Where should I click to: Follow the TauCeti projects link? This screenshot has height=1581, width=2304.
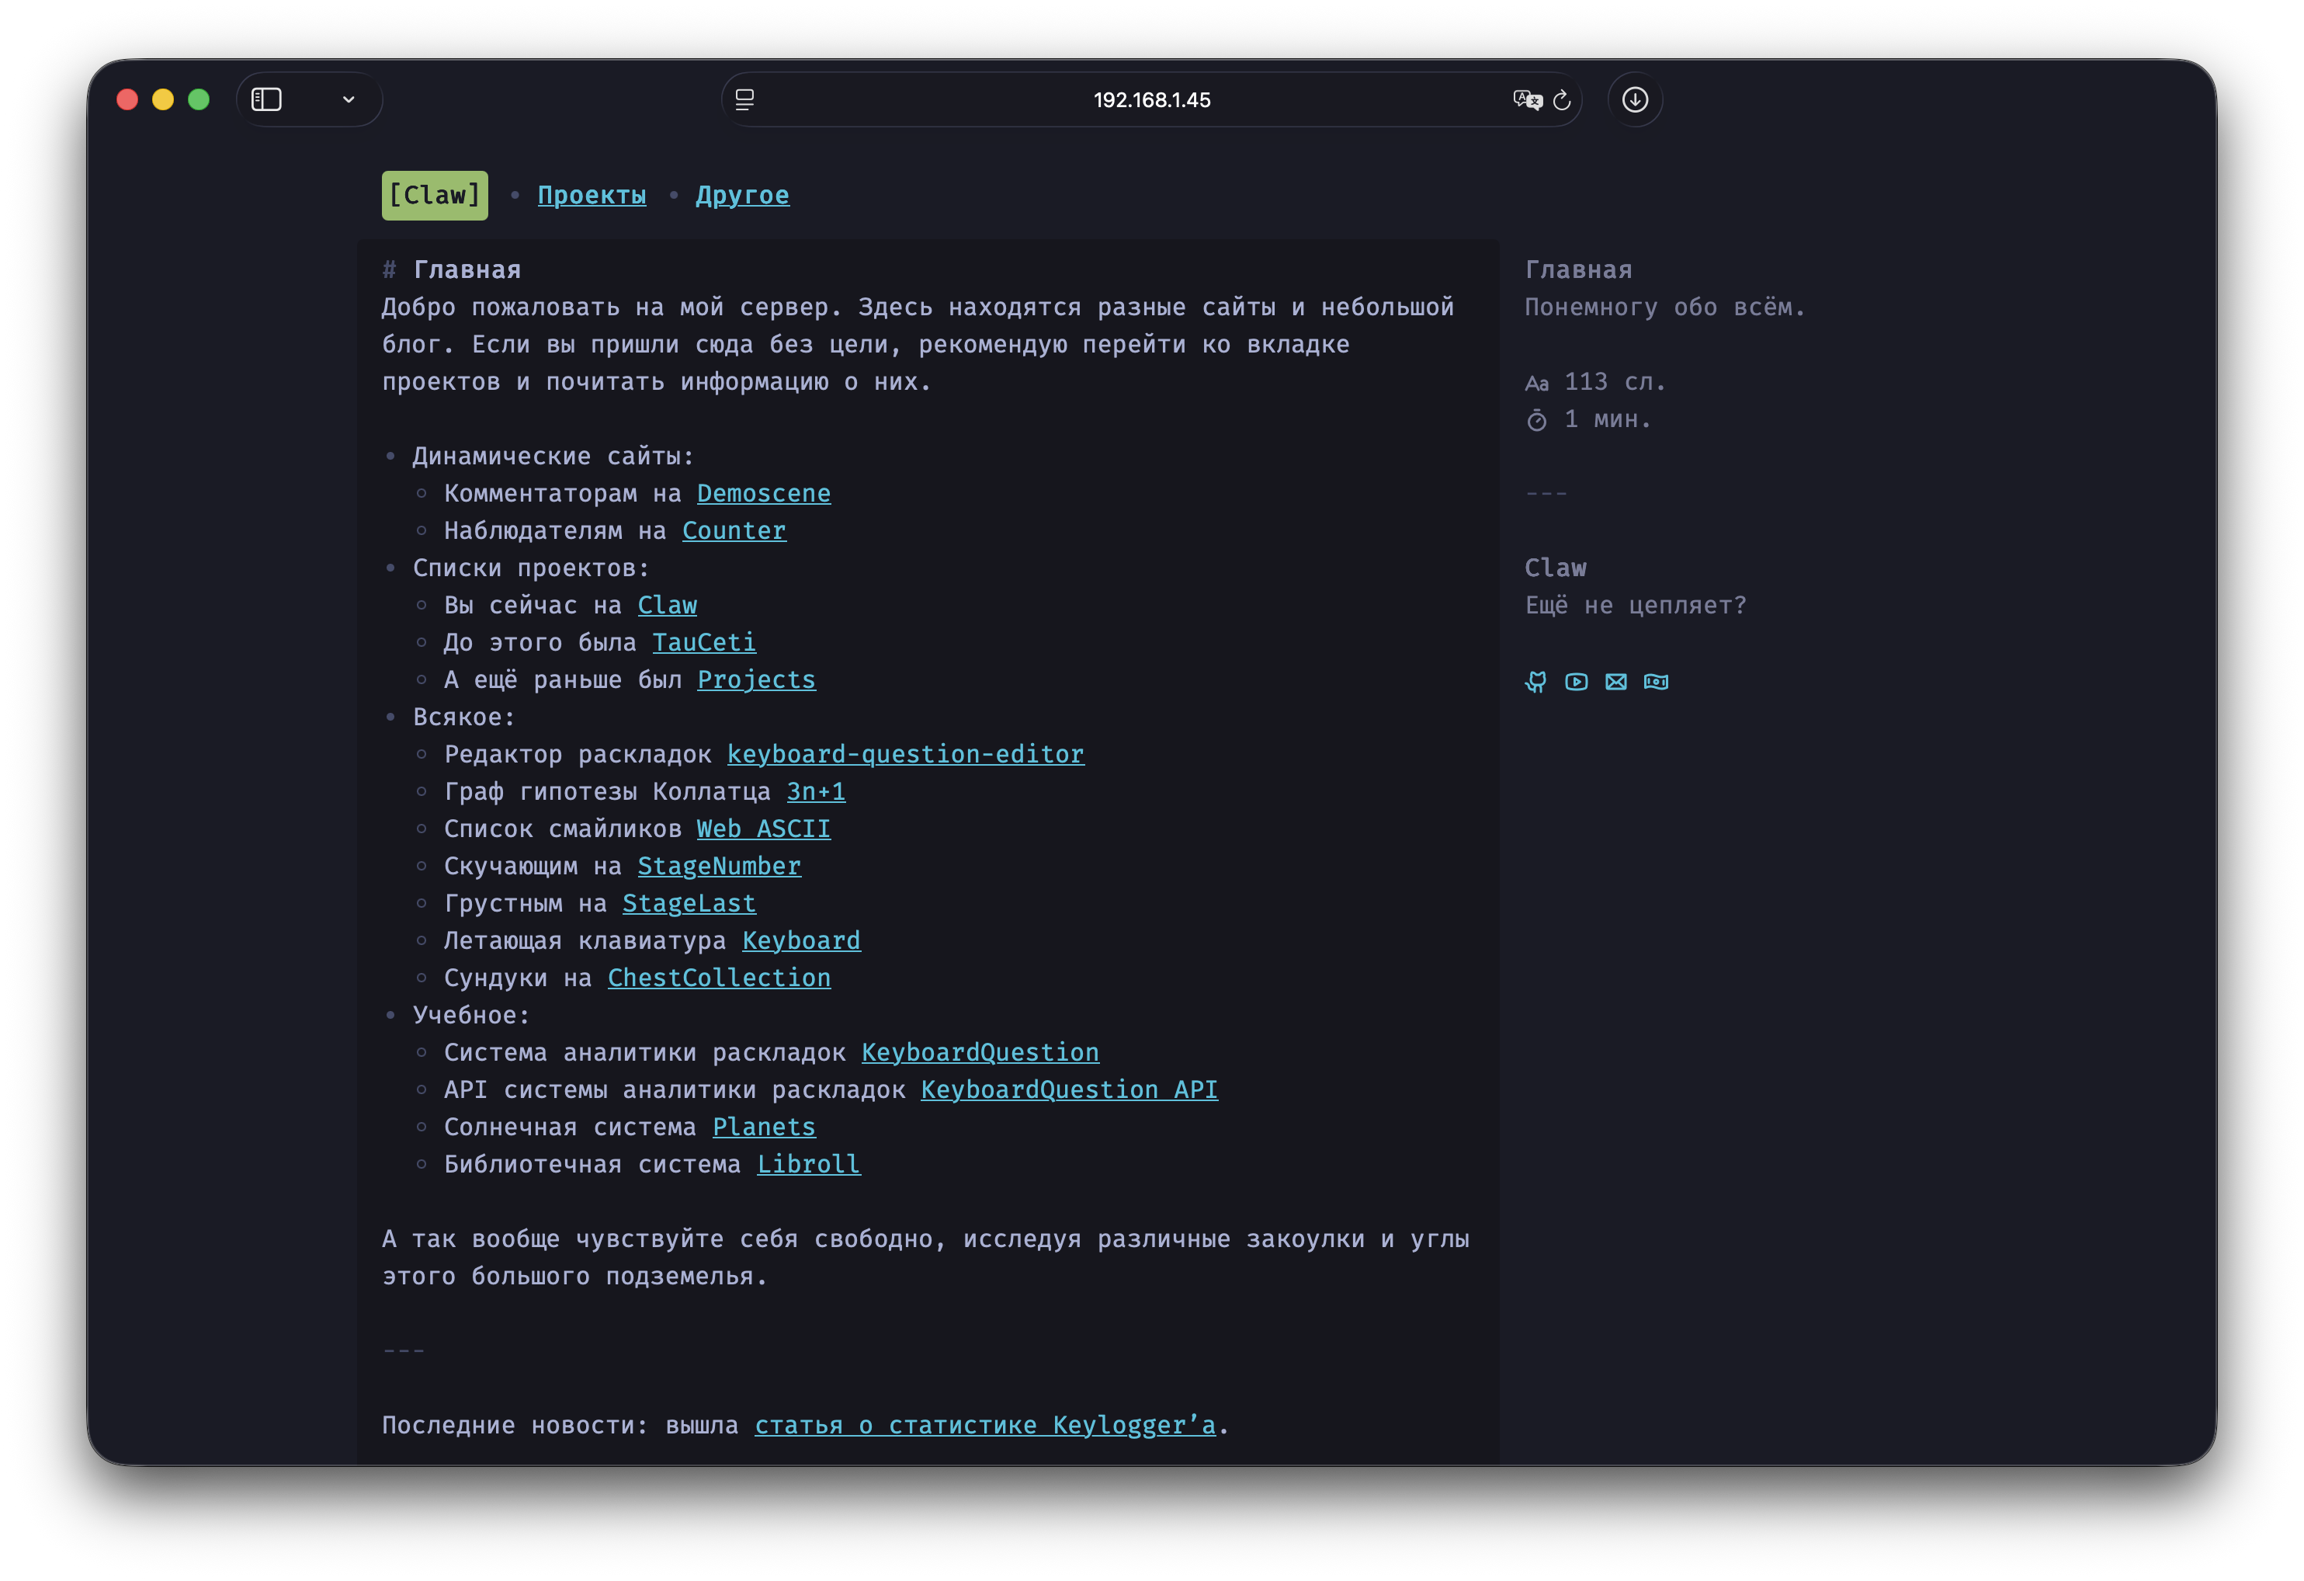704,643
